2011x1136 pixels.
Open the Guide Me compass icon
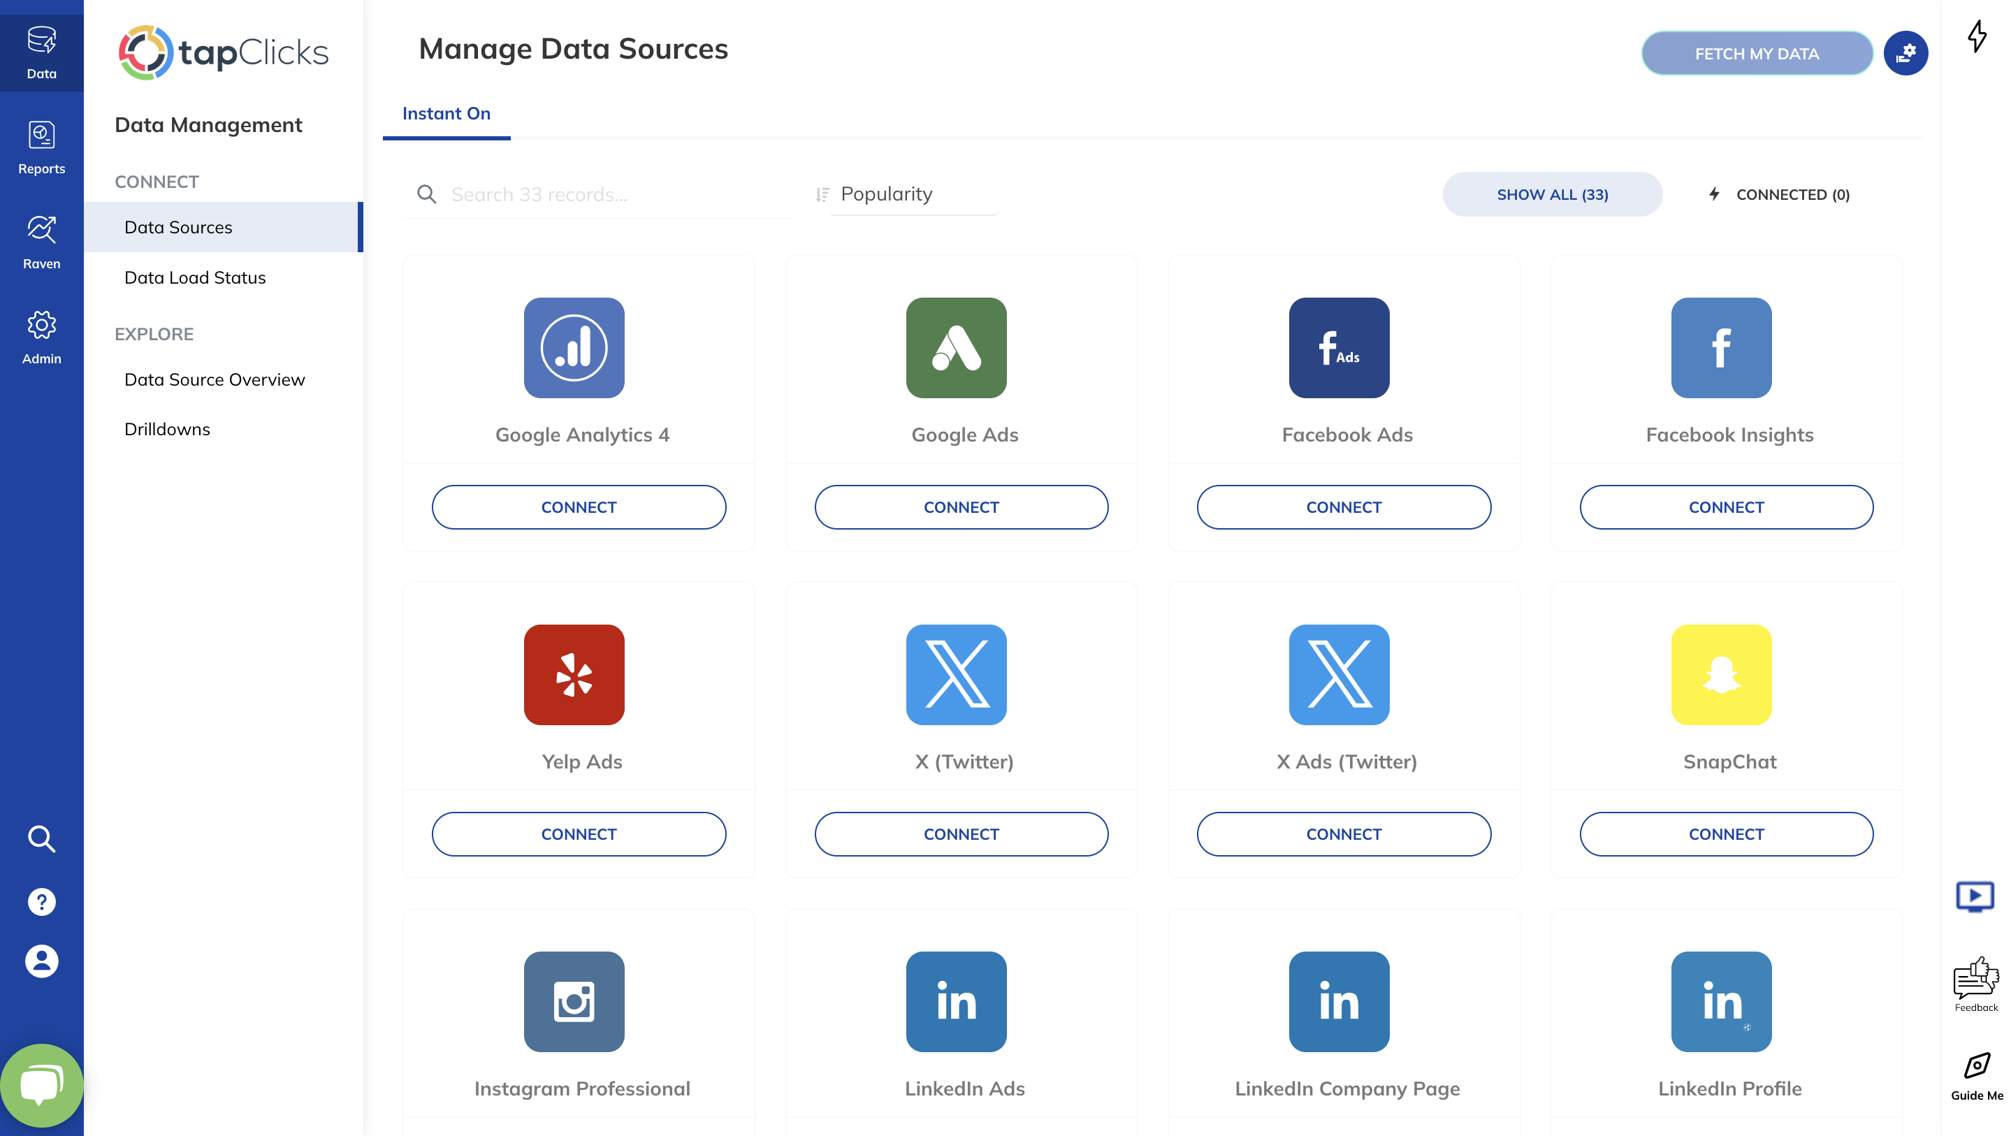(x=1977, y=1076)
